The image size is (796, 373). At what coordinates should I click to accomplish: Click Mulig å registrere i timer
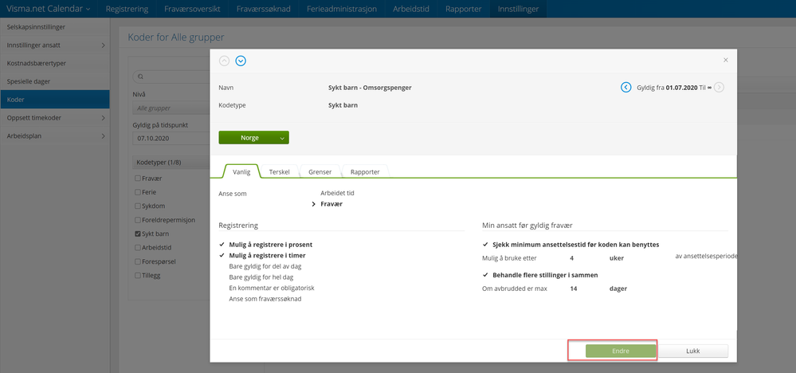click(267, 255)
